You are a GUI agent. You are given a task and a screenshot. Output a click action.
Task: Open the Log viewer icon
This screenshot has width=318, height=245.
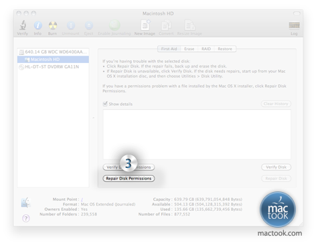(x=294, y=25)
